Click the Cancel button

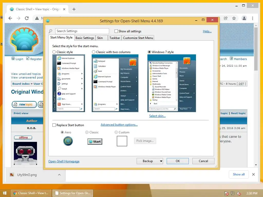[203, 161]
